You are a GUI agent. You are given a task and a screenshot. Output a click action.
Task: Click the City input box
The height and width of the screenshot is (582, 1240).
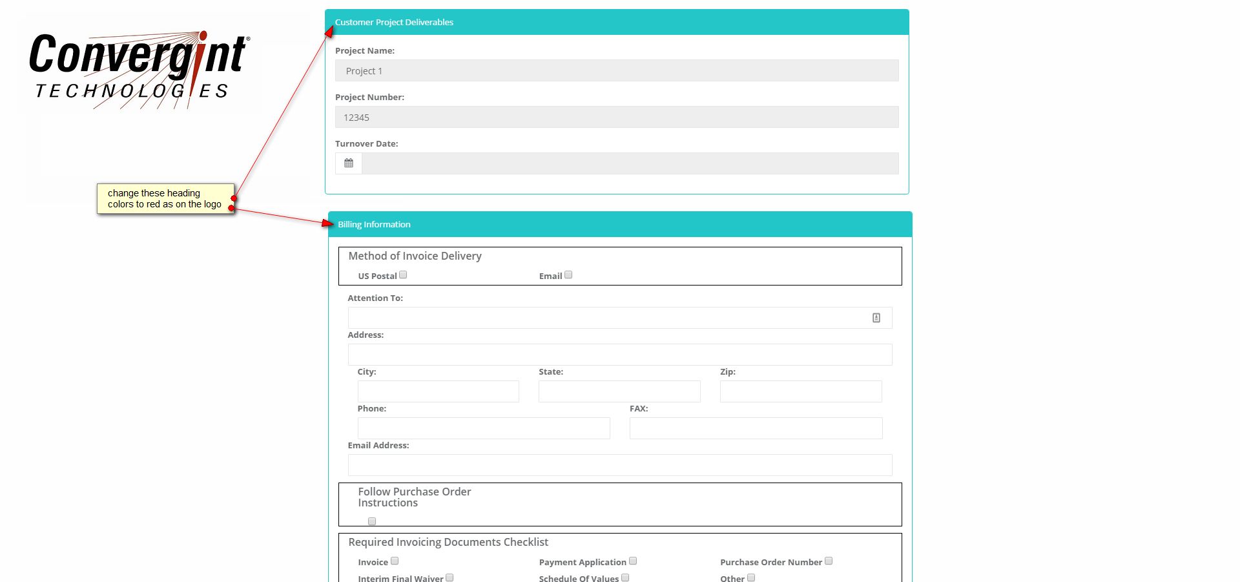(x=439, y=391)
